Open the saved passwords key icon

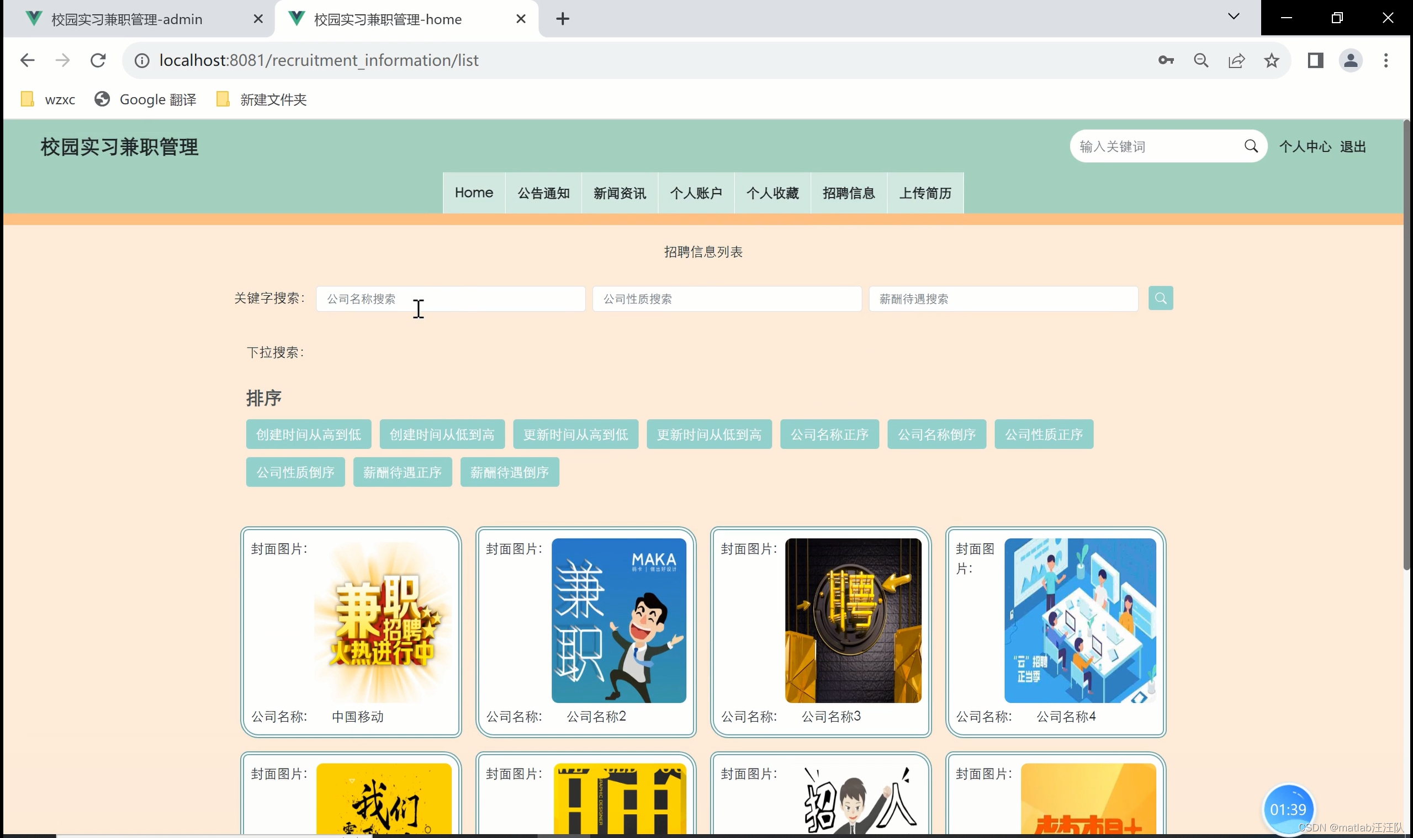(1166, 61)
